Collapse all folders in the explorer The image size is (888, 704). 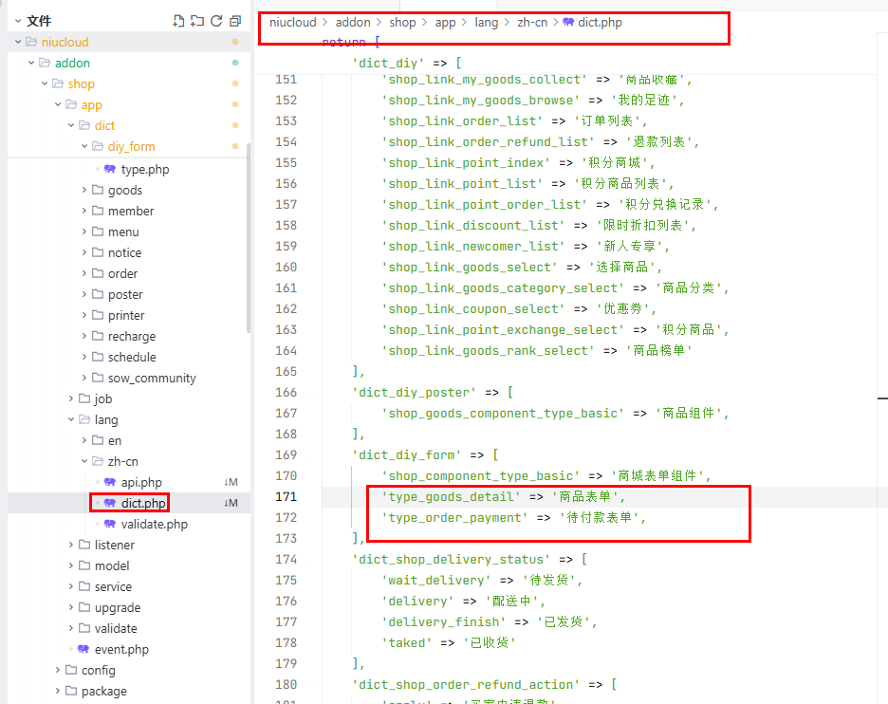tap(235, 21)
